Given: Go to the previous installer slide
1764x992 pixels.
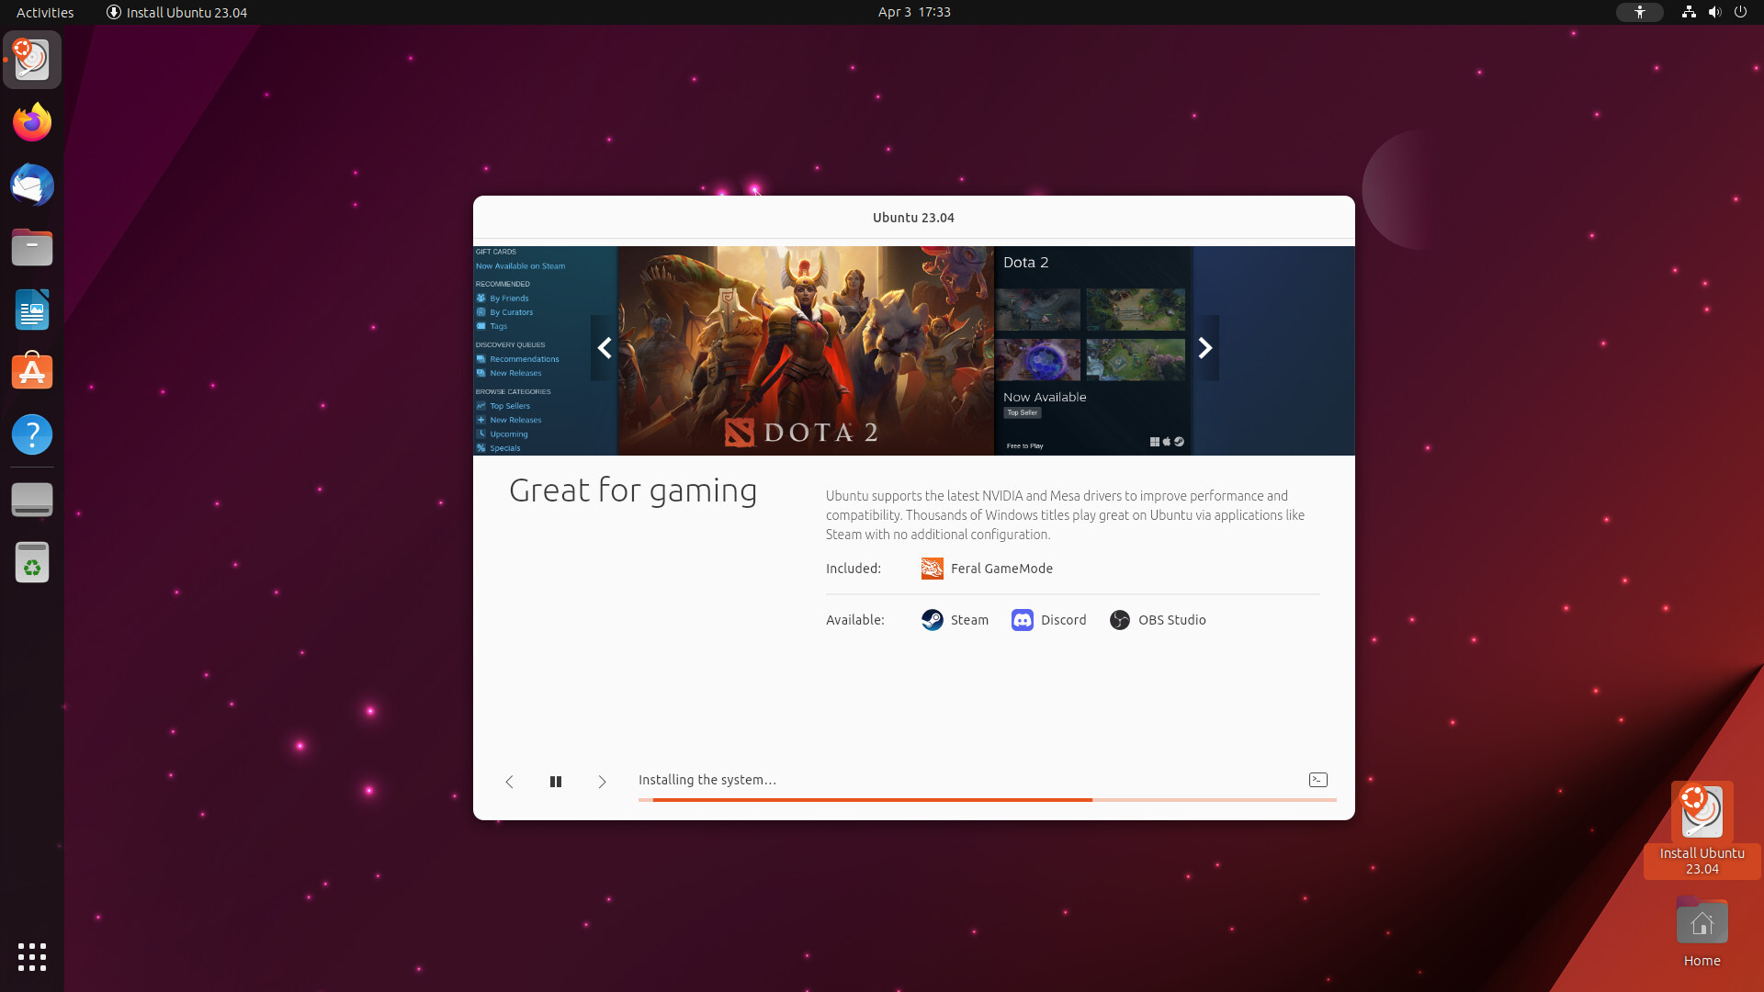Looking at the screenshot, I should tap(509, 782).
